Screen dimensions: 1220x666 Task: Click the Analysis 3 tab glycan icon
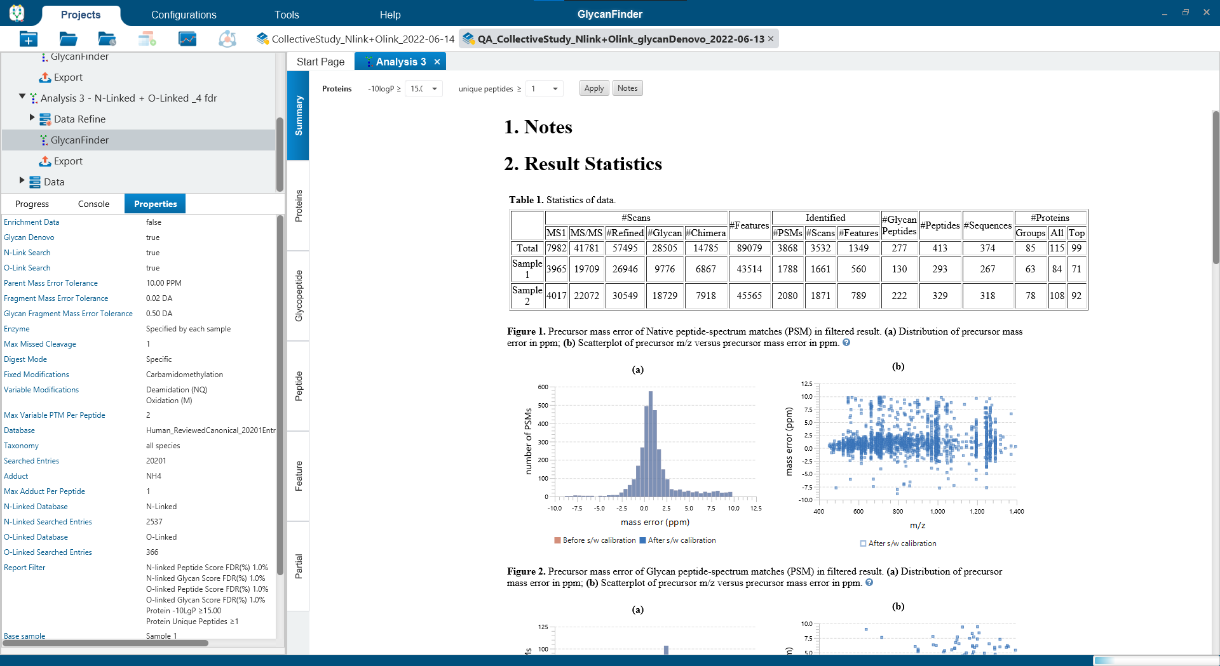[x=369, y=62]
